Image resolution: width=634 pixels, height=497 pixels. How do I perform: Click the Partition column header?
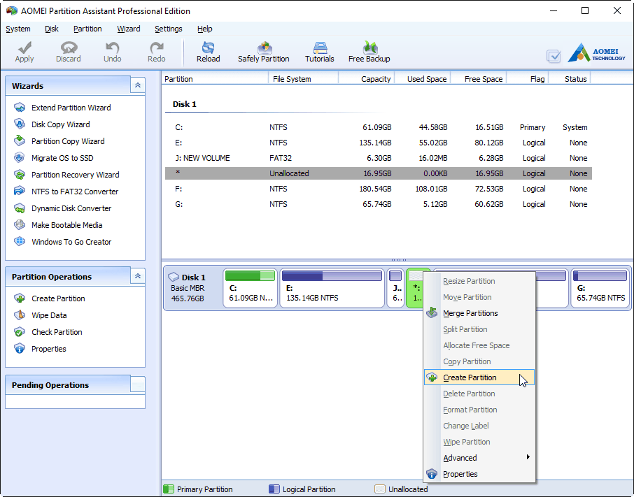pyautogui.click(x=215, y=79)
